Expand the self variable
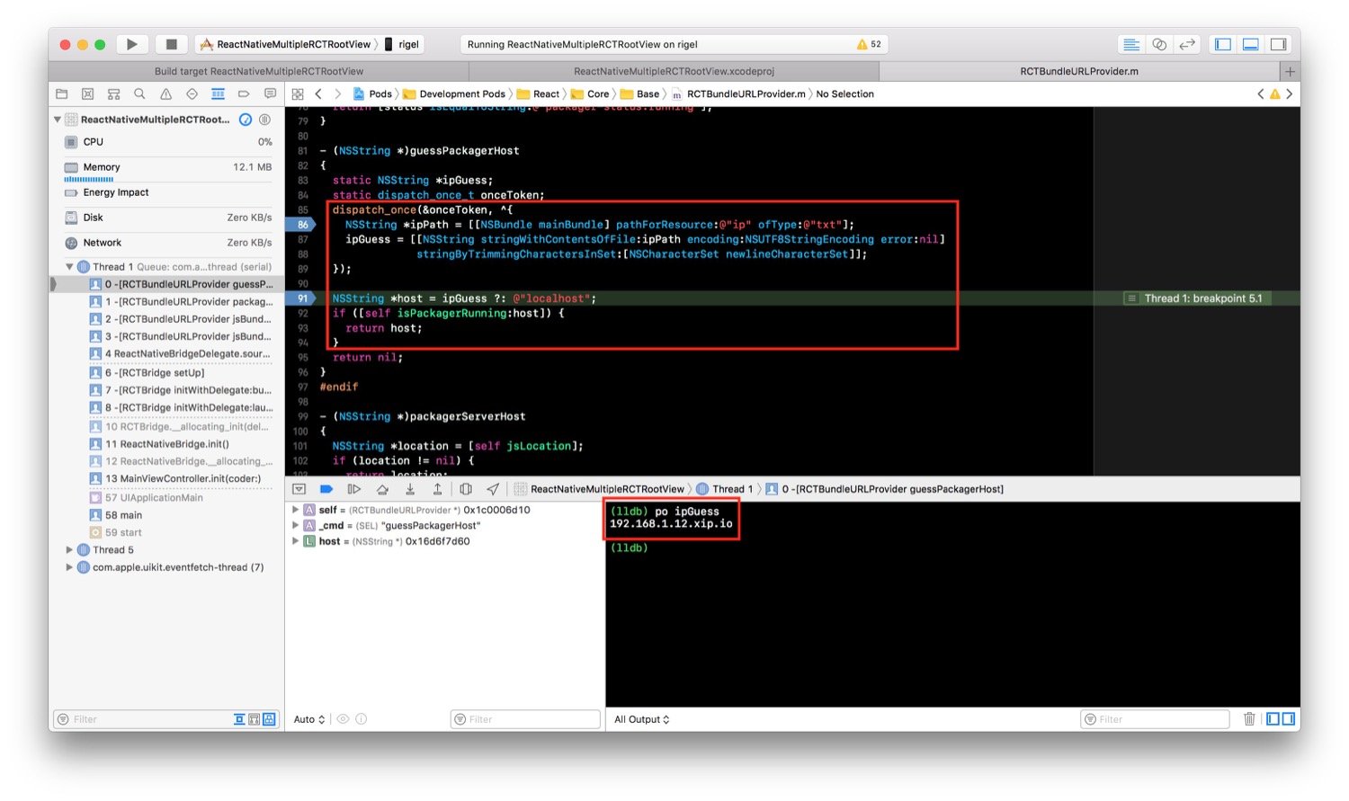Image resolution: width=1349 pixels, height=801 pixels. [x=295, y=510]
